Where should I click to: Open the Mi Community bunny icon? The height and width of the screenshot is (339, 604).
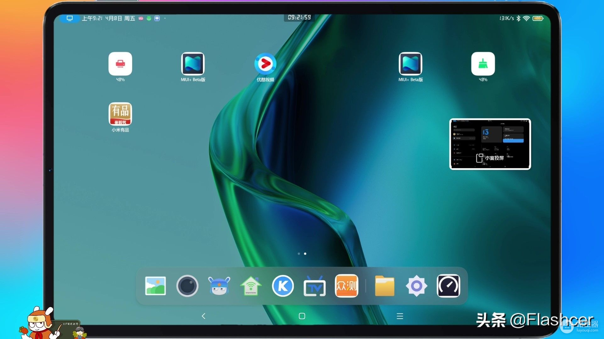pyautogui.click(x=219, y=286)
